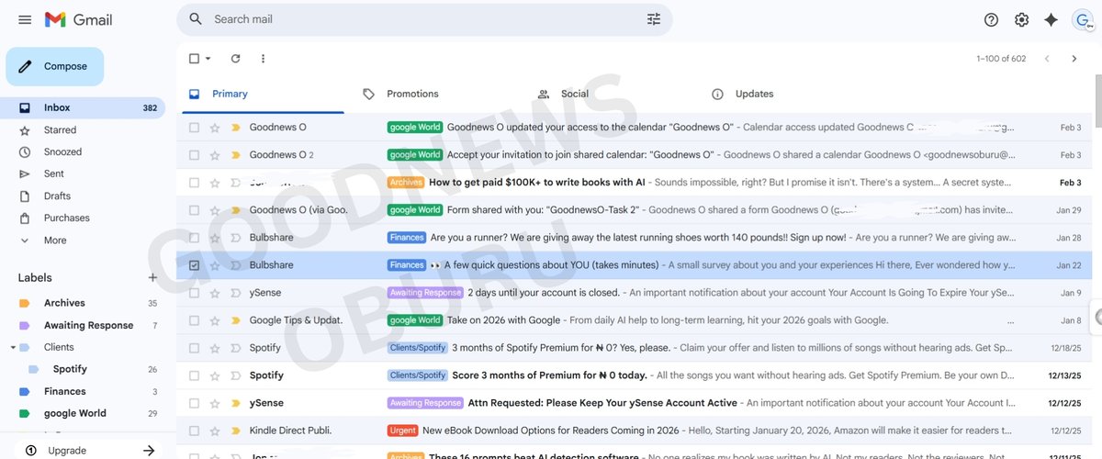The height and width of the screenshot is (459, 1102).
Task: Click the Gmail logo
Action: tap(78, 19)
